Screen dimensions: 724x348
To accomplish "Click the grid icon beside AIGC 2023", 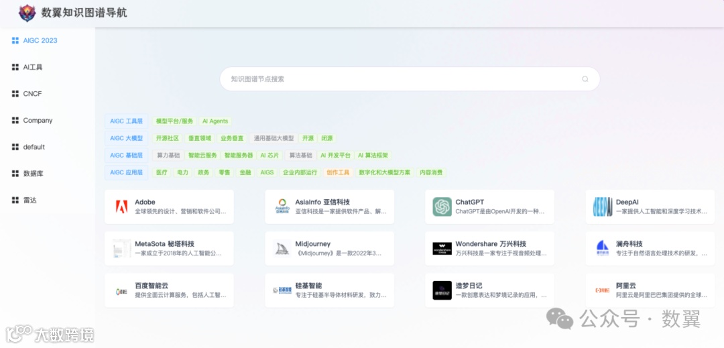I will pos(15,41).
